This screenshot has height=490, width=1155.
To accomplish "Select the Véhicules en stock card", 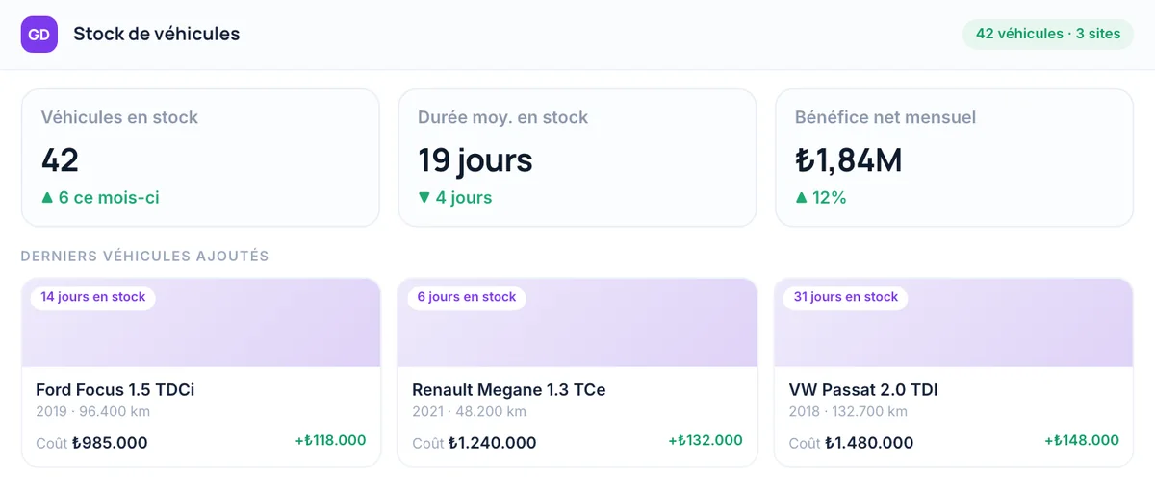I will [200, 158].
